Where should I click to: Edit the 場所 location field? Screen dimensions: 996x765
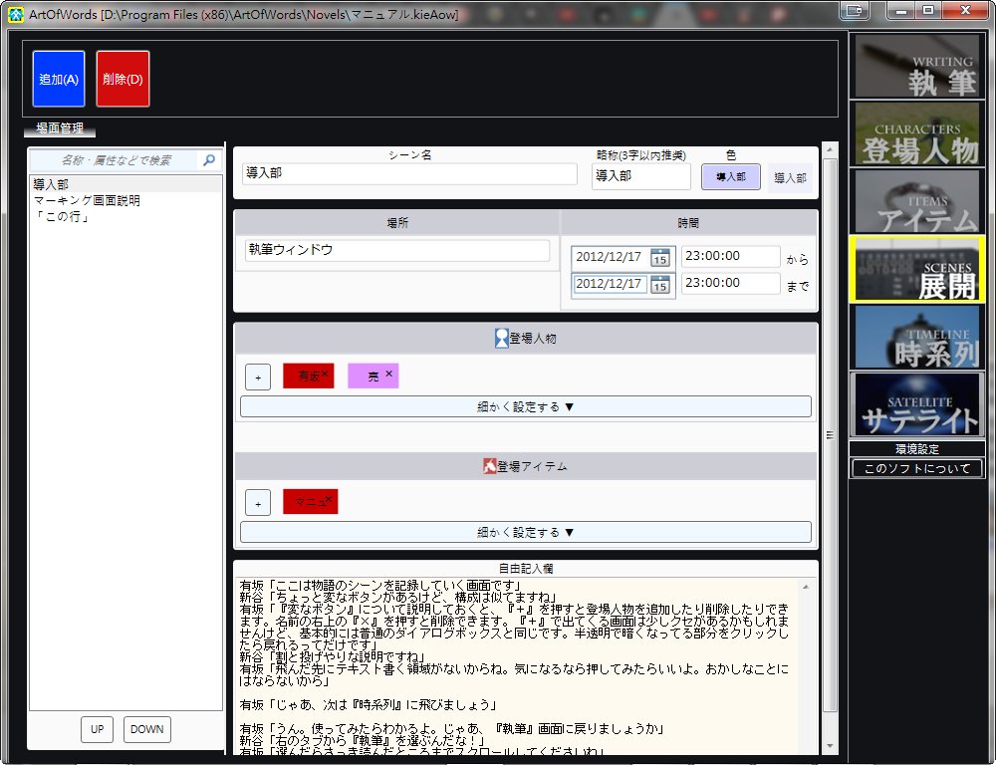[397, 250]
